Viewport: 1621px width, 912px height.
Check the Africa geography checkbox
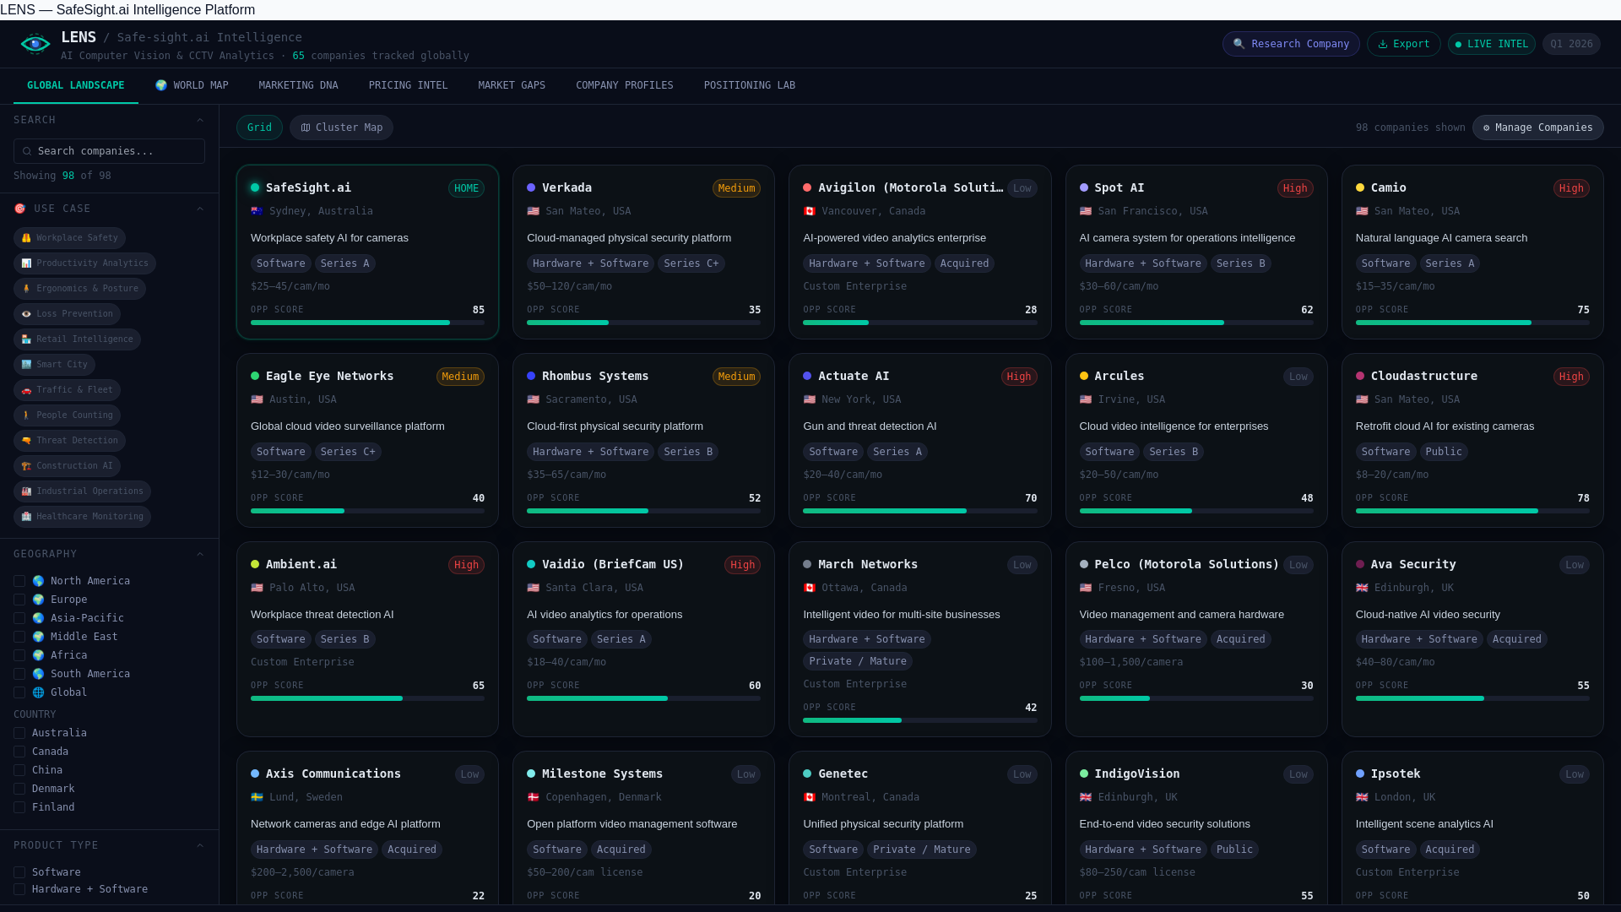(x=19, y=655)
